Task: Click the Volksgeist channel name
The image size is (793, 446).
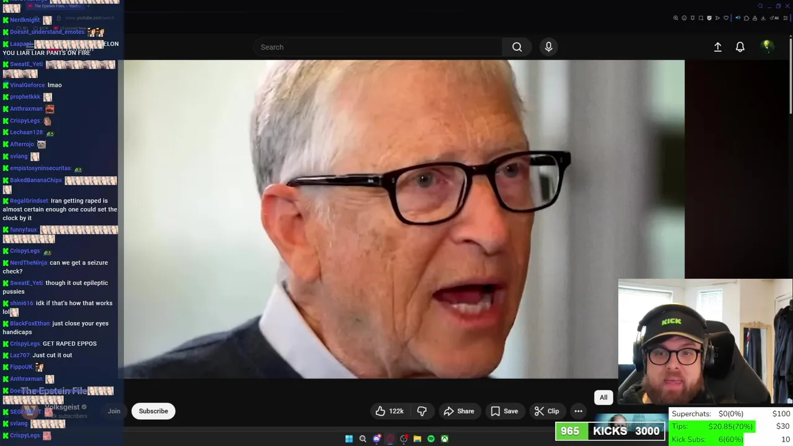Action: [62, 407]
